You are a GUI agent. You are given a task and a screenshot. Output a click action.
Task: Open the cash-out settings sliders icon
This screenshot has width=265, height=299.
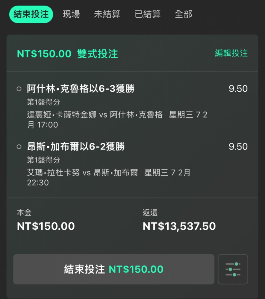pos(233,269)
